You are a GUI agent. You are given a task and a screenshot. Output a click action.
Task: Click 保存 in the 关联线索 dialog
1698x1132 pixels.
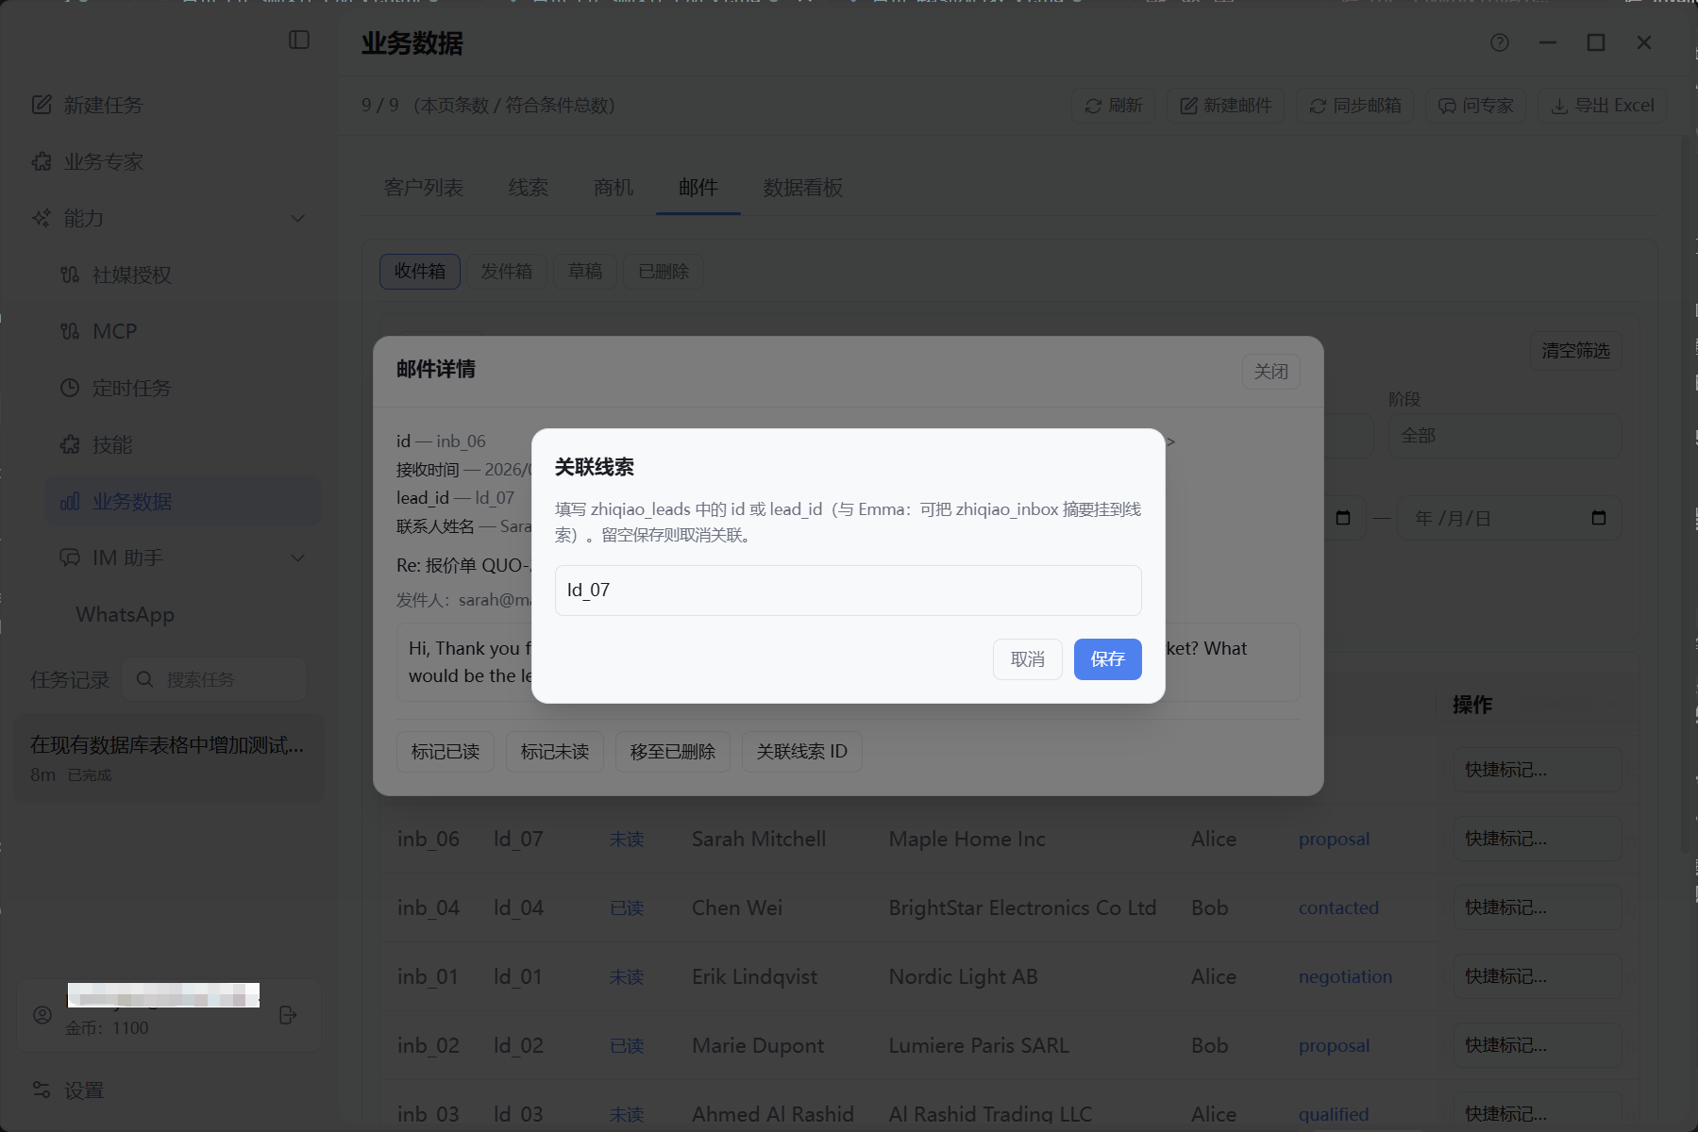(x=1108, y=659)
